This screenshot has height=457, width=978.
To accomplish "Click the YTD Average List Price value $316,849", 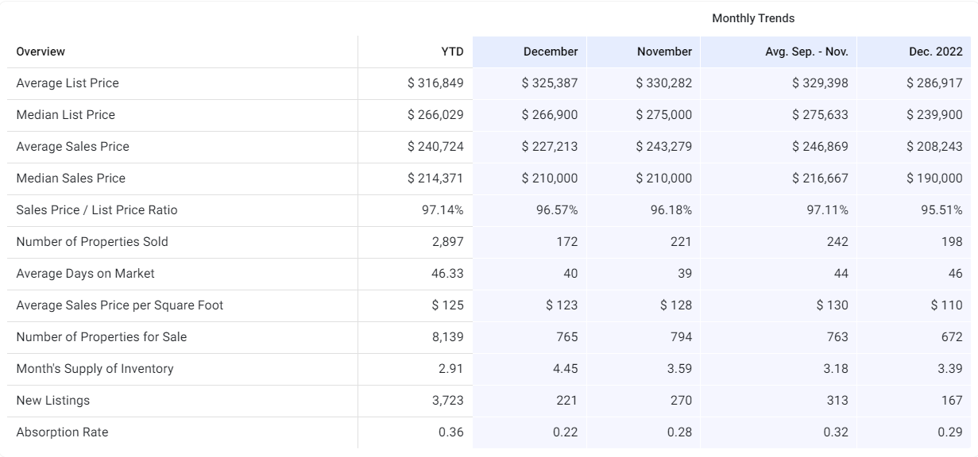I will tap(435, 83).
